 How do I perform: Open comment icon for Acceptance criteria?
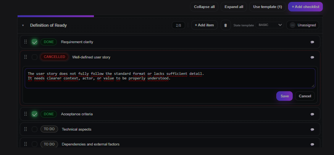point(312,114)
